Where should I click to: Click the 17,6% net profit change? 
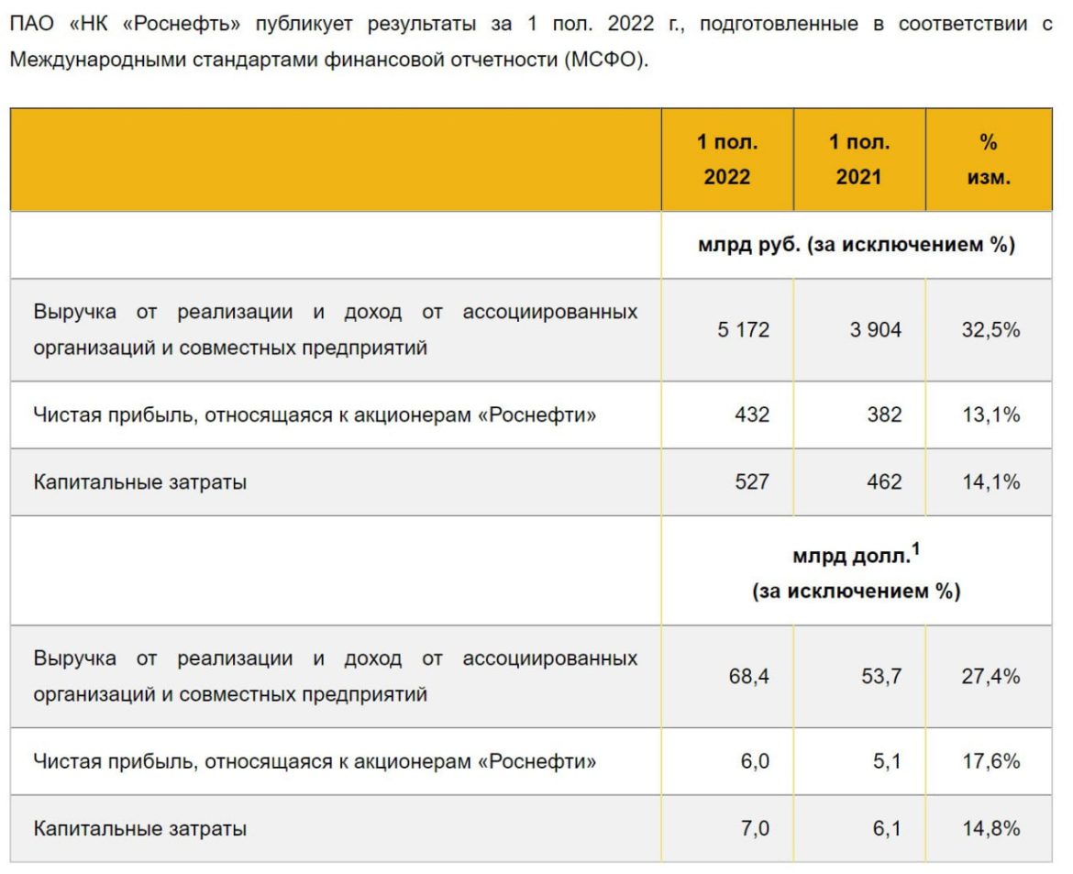(x=990, y=761)
